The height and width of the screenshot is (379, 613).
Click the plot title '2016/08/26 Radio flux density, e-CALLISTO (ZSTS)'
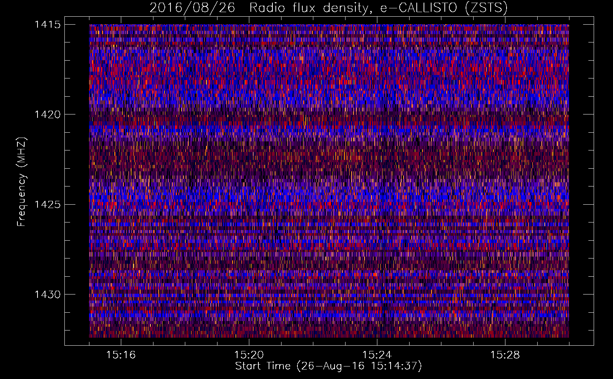[328, 8]
